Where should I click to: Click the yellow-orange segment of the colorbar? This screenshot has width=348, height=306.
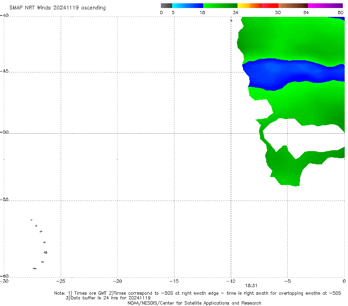click(x=250, y=6)
